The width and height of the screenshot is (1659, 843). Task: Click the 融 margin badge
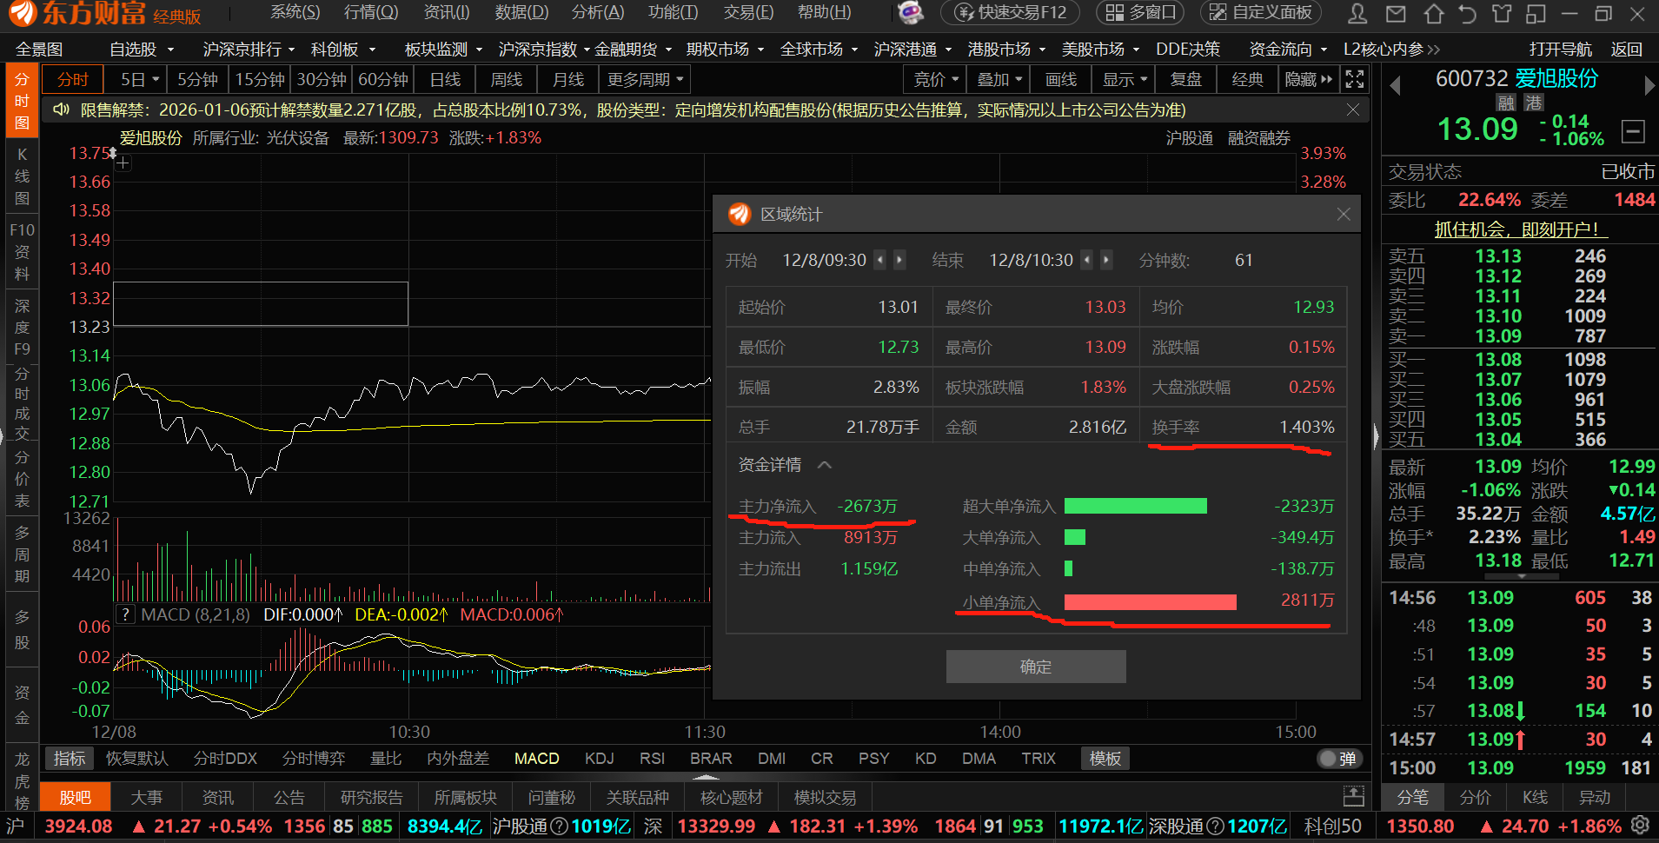1506,103
